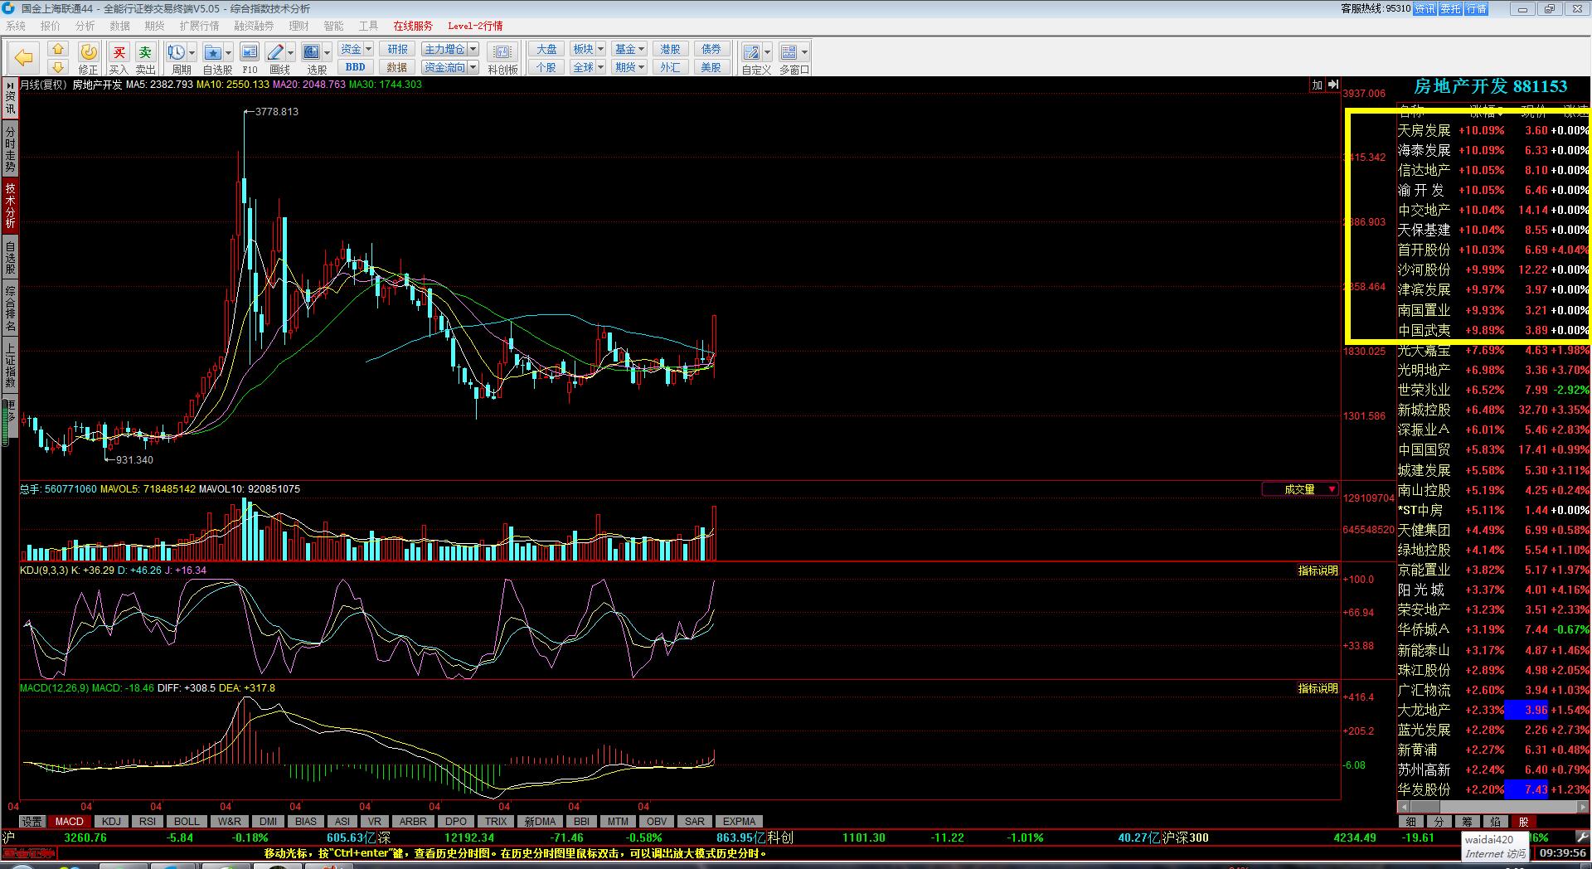The width and height of the screenshot is (1592, 869).
Task: Click the 修正 correction icon
Action: (x=88, y=58)
